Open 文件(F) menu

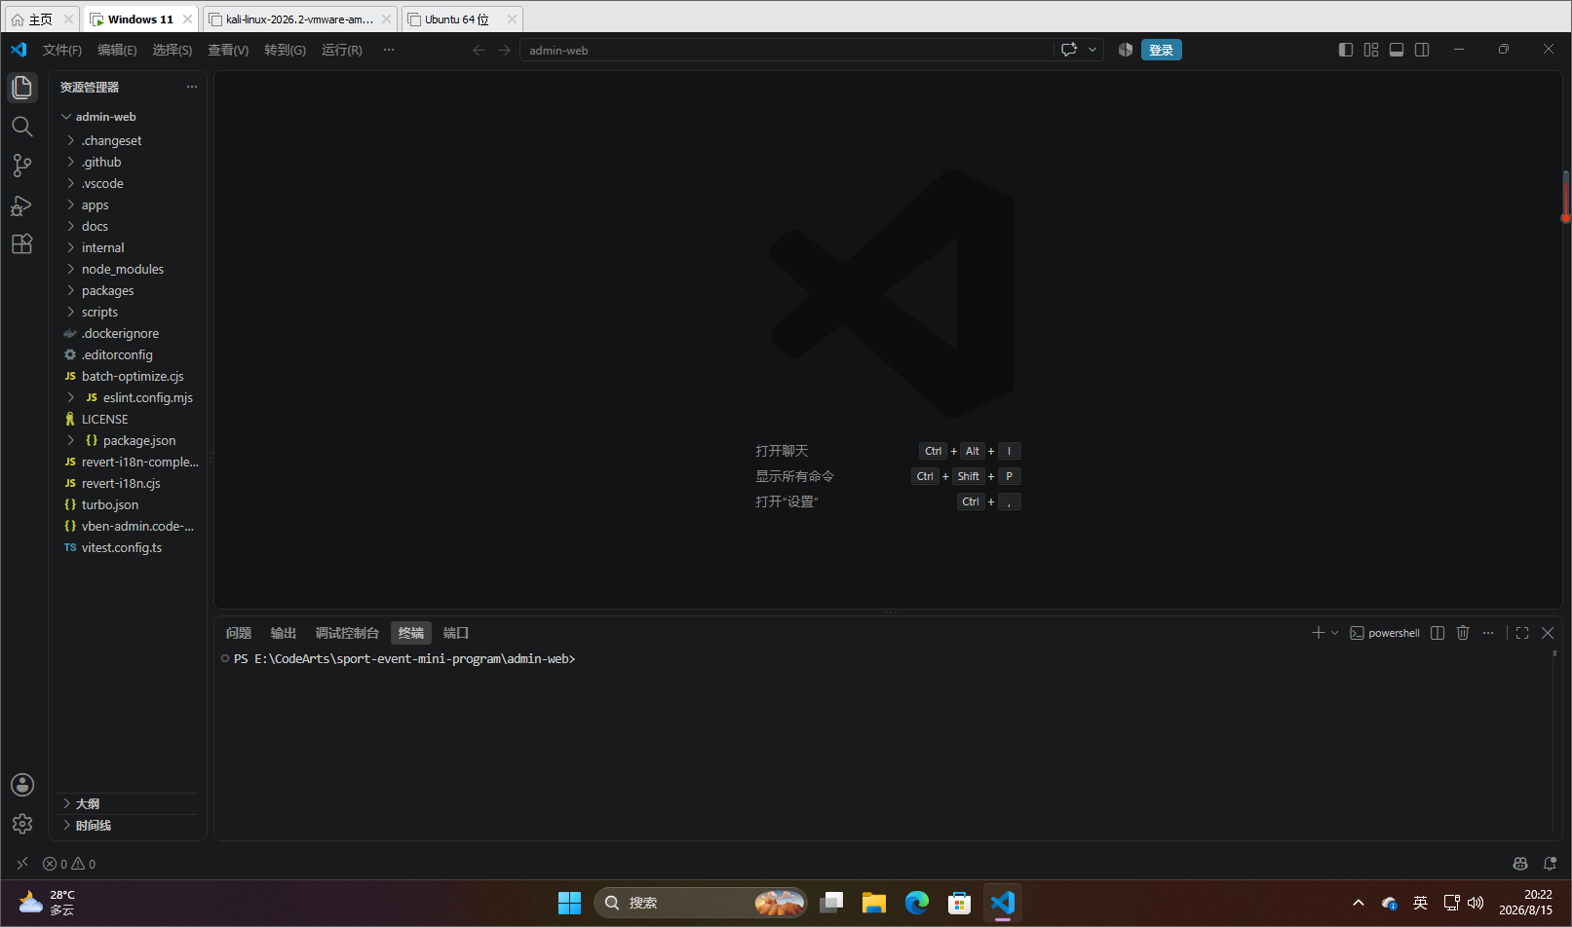(62, 50)
